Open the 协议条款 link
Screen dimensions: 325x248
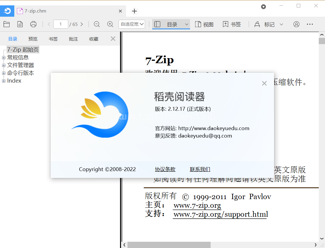[x=165, y=169]
